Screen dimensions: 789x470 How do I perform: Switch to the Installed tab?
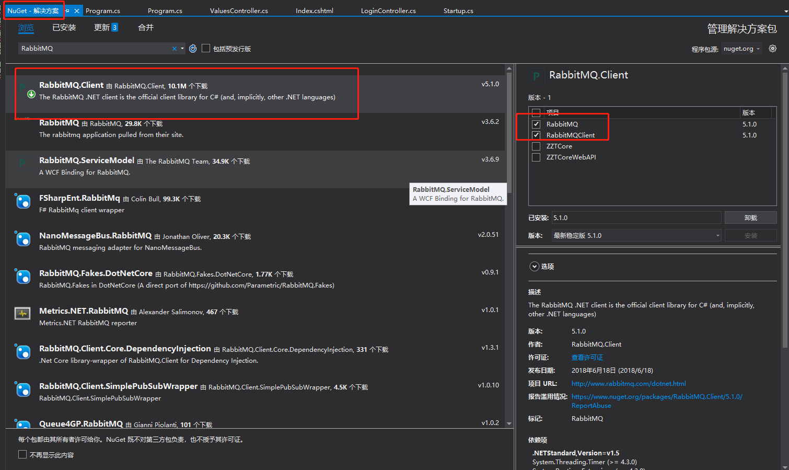[64, 27]
